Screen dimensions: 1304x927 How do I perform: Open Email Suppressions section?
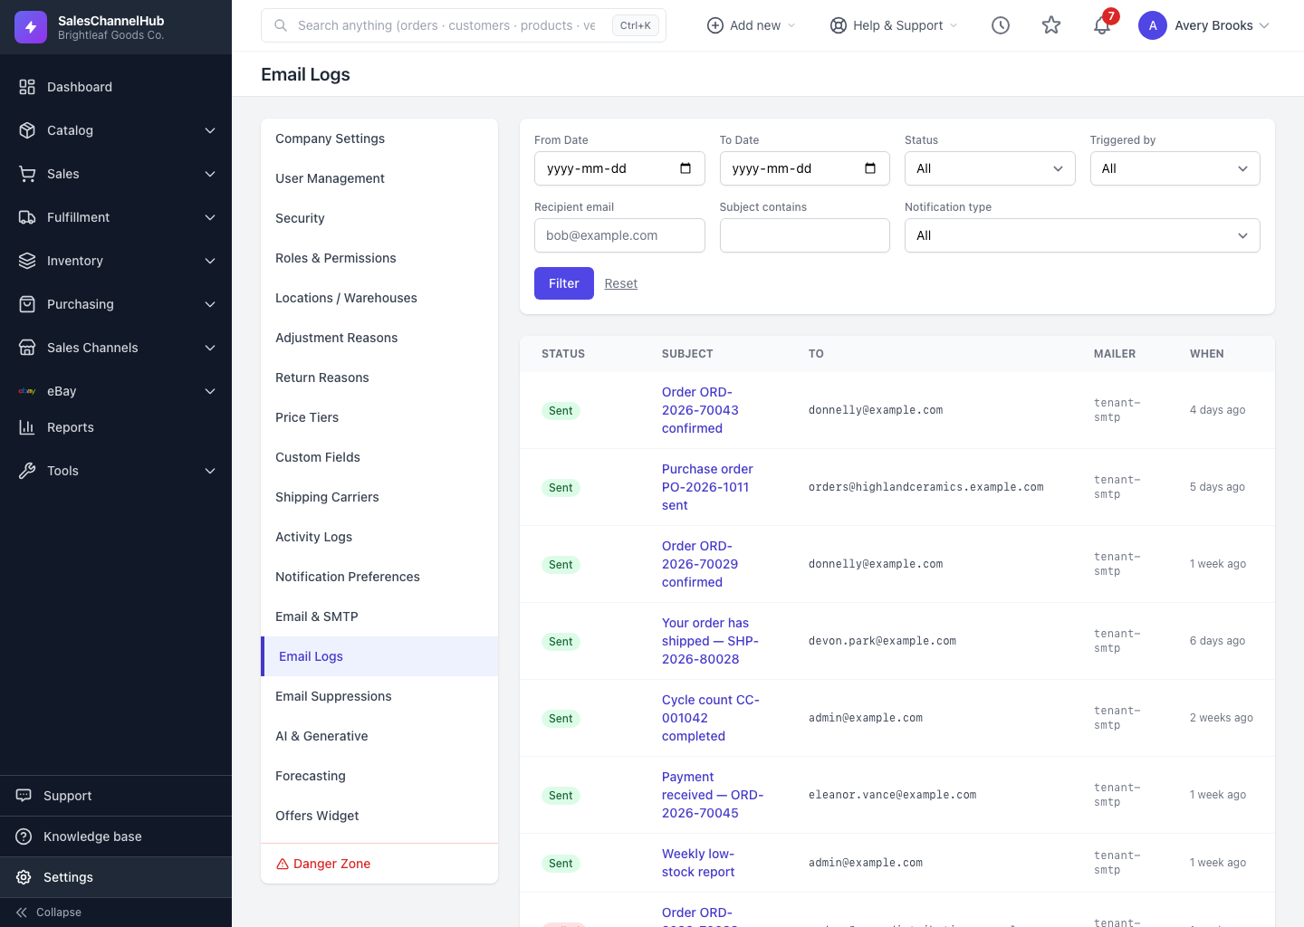pyautogui.click(x=379, y=696)
